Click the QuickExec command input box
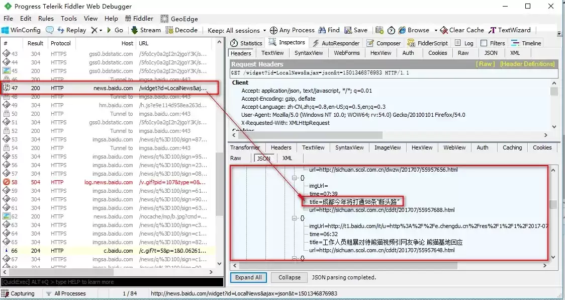This screenshot has height=300, width=565. point(112,282)
